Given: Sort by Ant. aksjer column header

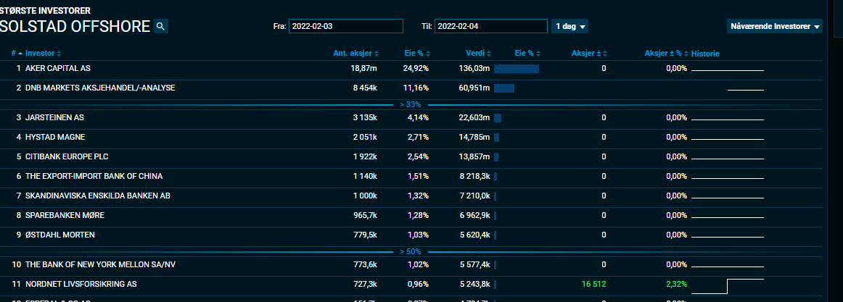Looking at the screenshot, I should pos(356,54).
